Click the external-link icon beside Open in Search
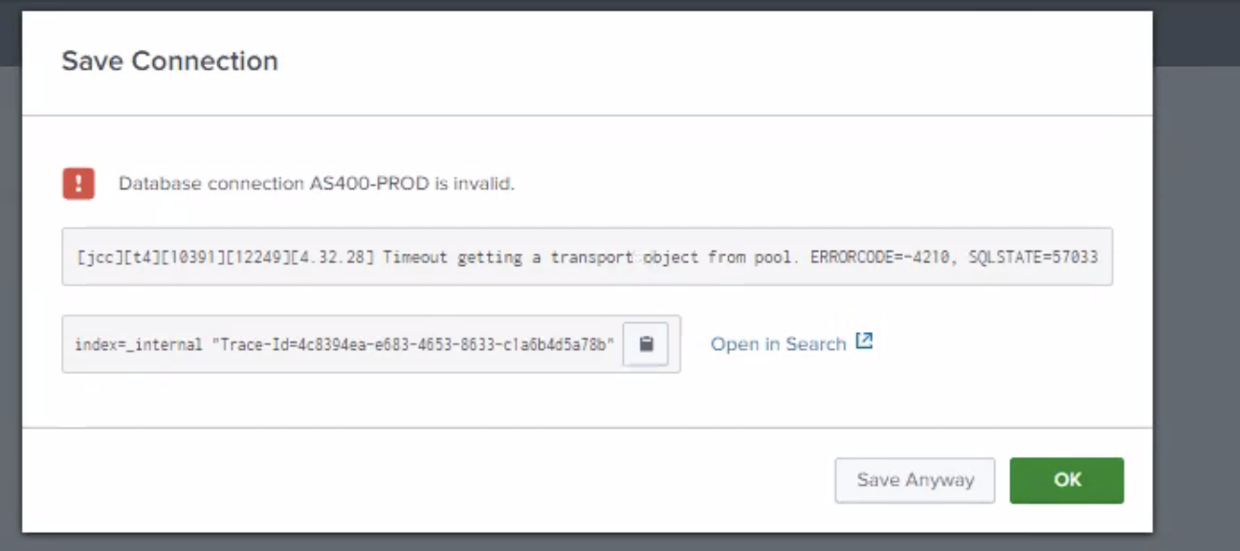 (x=864, y=342)
